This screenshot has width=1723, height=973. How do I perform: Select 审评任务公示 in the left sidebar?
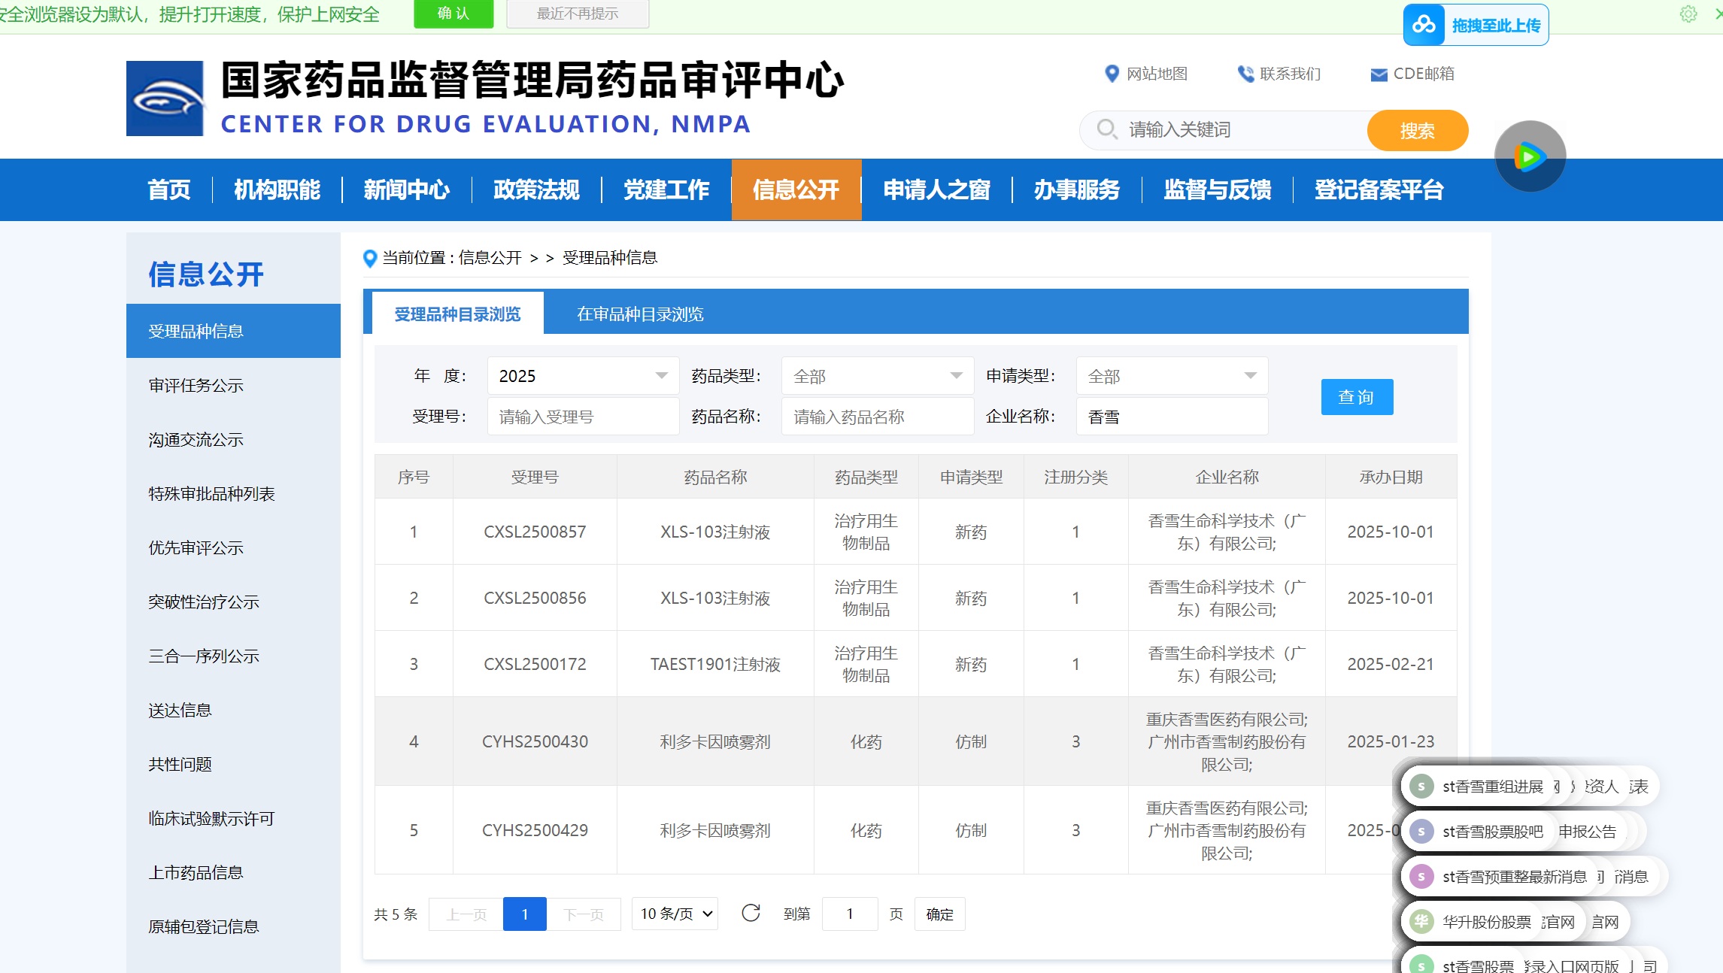196,386
